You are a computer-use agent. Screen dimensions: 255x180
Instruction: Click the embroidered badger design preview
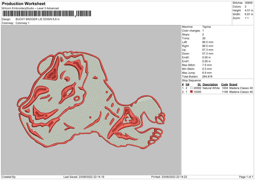(91, 100)
